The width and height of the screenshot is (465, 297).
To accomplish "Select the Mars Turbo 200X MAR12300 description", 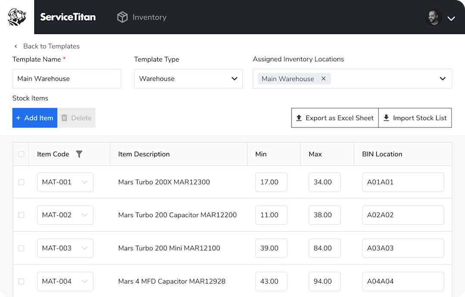I will (x=164, y=182).
